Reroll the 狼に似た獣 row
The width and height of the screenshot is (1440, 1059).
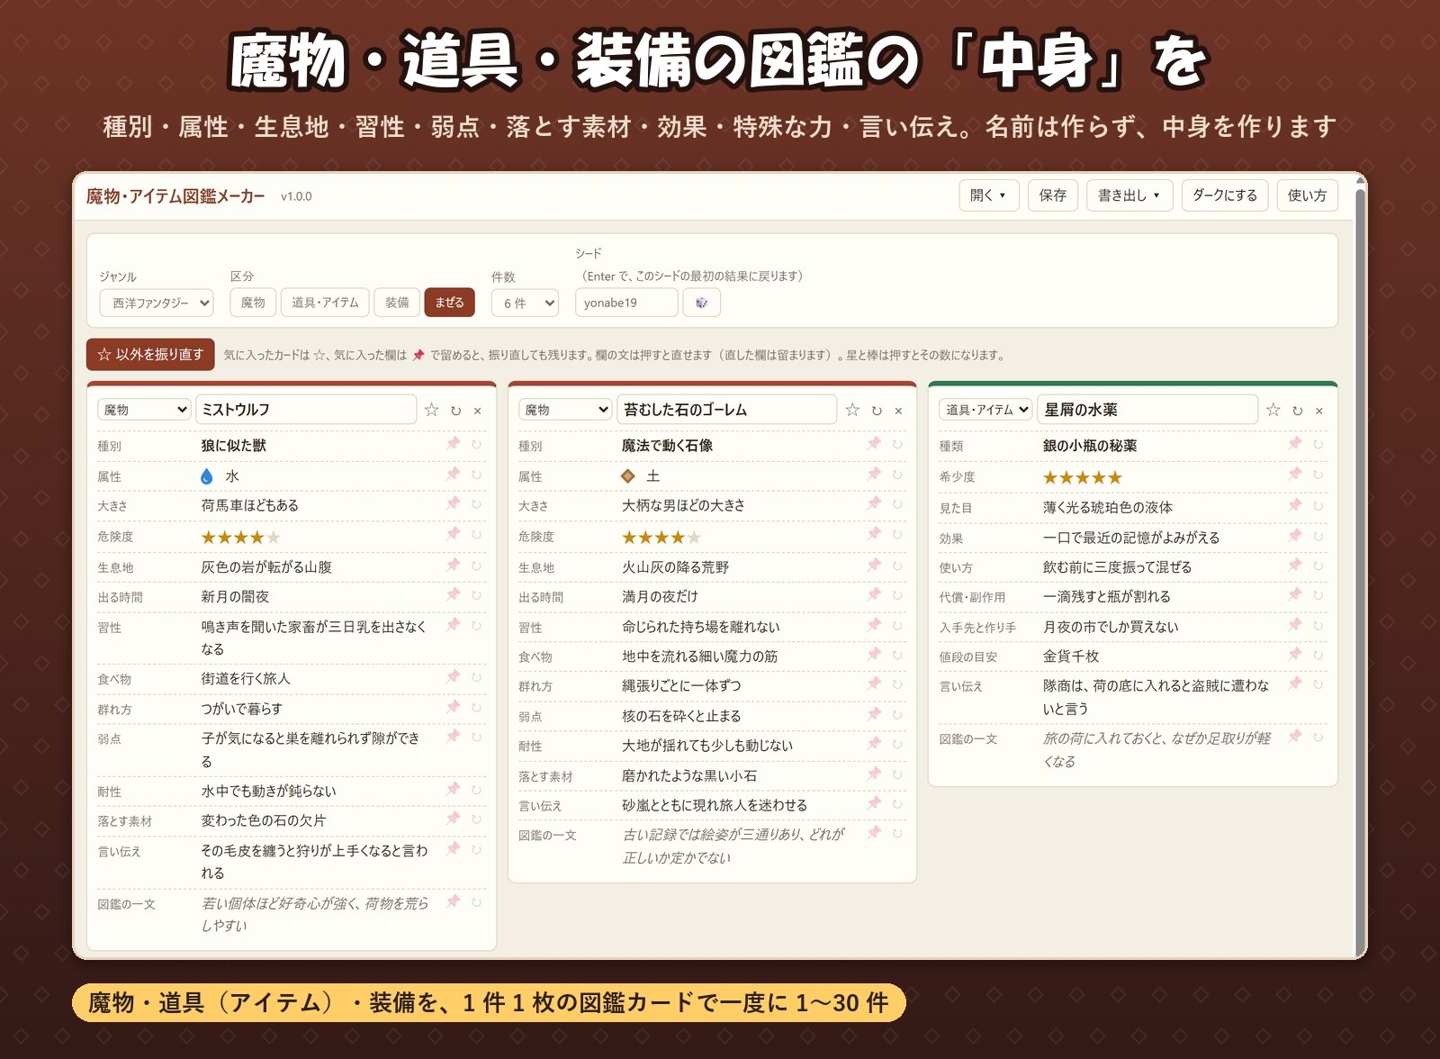click(476, 444)
